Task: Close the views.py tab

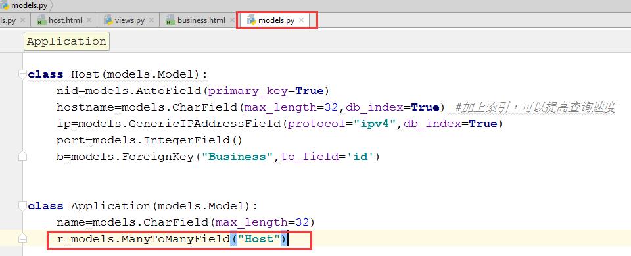Action: 151,20
